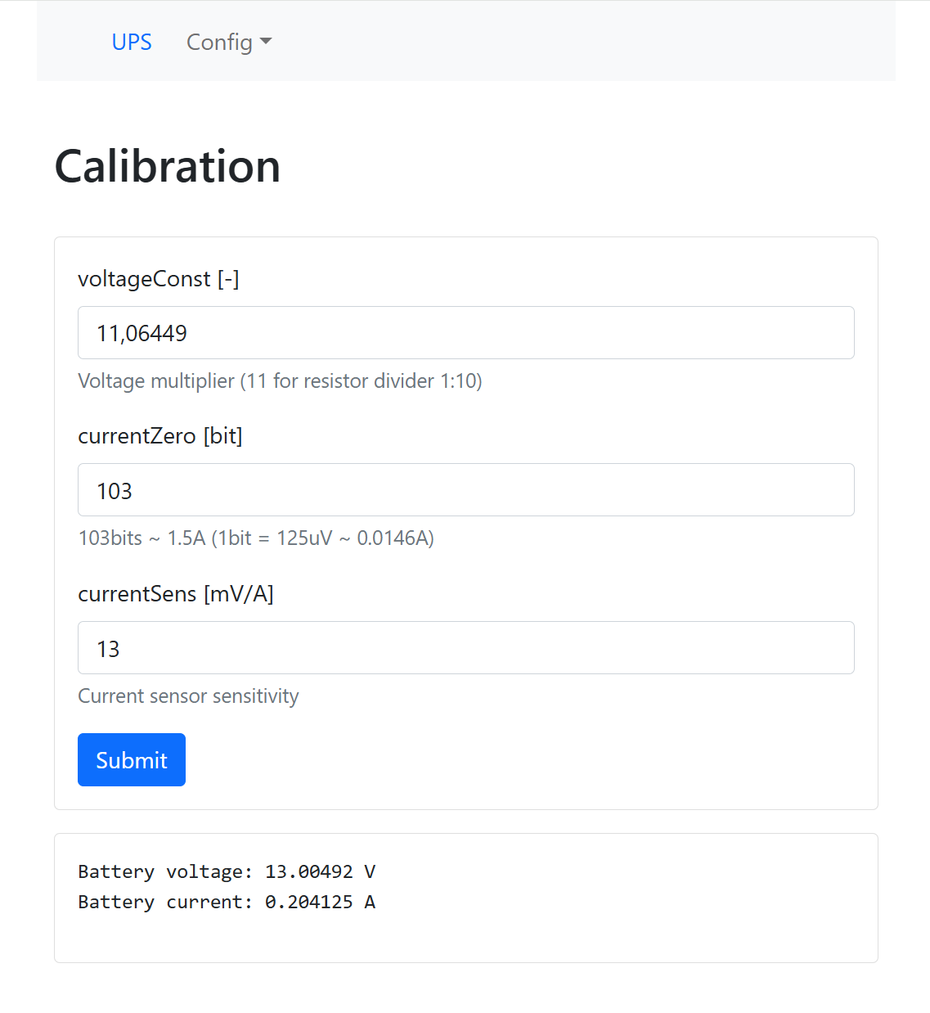Click the currentZero [bit] label
Screen dimensions: 930x1013
(x=160, y=436)
